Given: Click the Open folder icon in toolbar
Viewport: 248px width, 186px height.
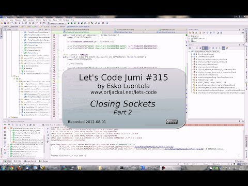Looking at the screenshot, I should click(2, 23).
